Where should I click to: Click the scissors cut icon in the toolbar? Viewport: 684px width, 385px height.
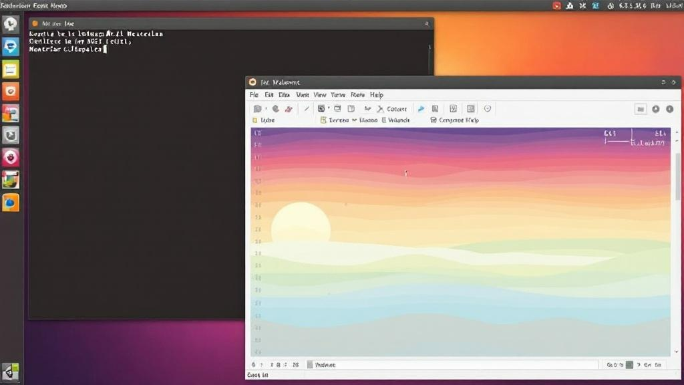(x=380, y=108)
